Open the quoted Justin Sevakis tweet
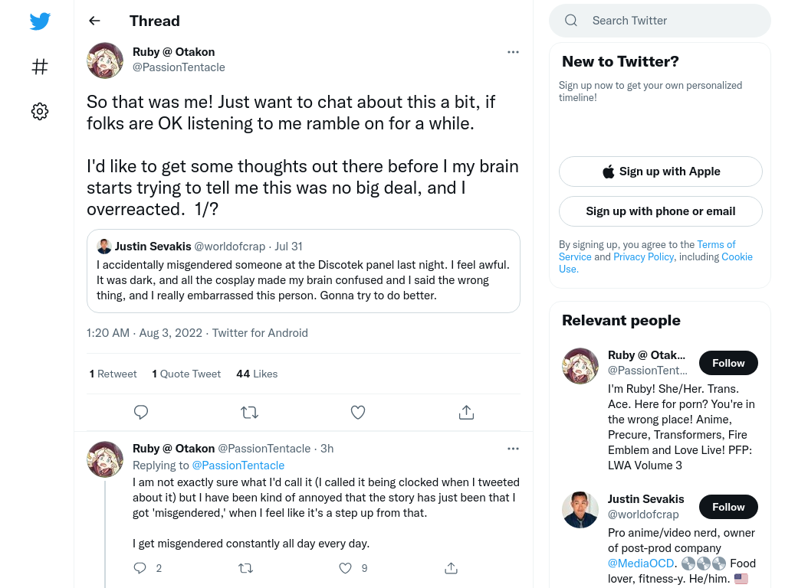785x588 pixels. coord(304,271)
